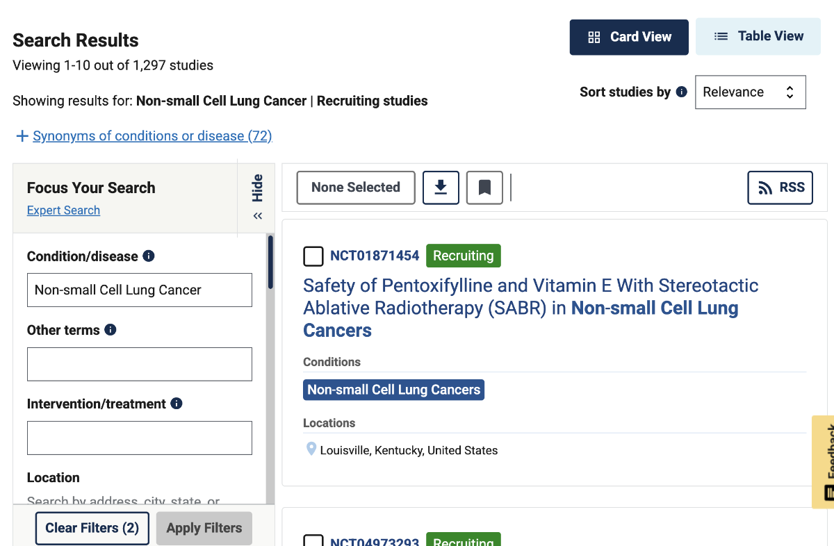Image resolution: width=834 pixels, height=546 pixels.
Task: Open the Relevance sort dropdown
Action: point(750,92)
